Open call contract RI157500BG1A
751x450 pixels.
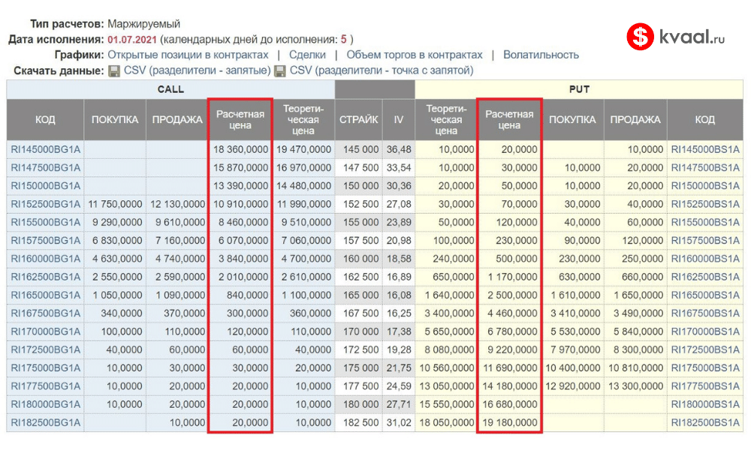click(x=46, y=241)
